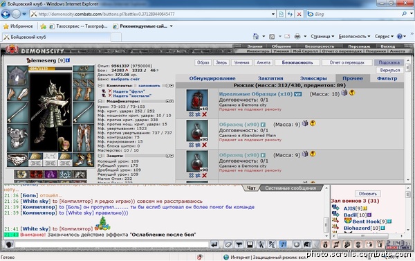Switch to the Эликсиры inventory tab

tap(313, 78)
